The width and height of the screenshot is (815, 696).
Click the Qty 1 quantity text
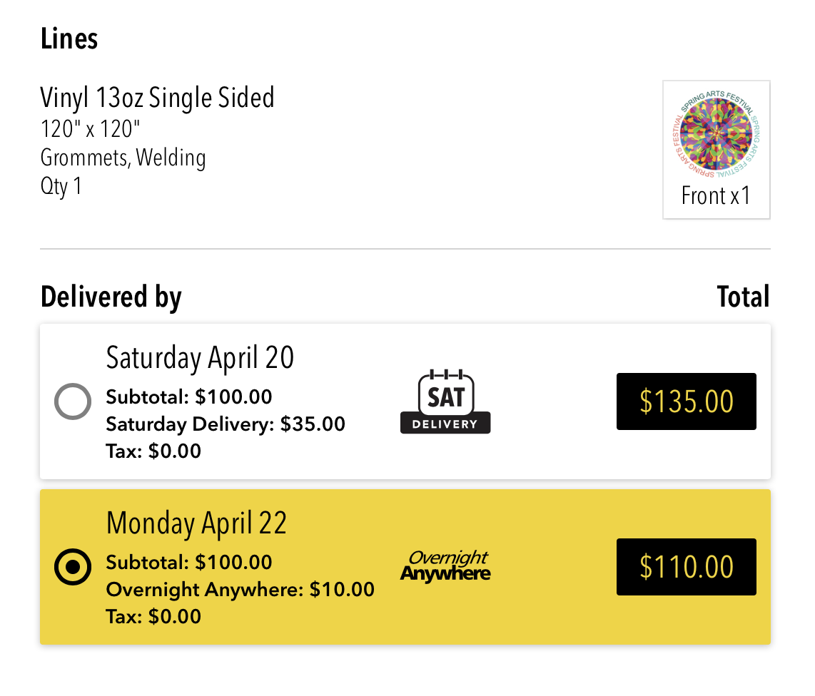tap(61, 186)
